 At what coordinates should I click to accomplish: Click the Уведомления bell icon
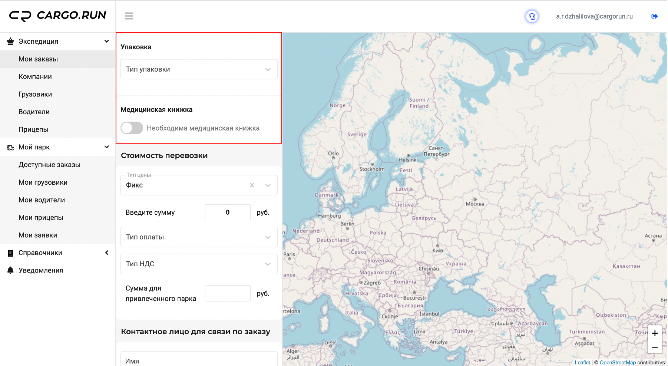10,270
